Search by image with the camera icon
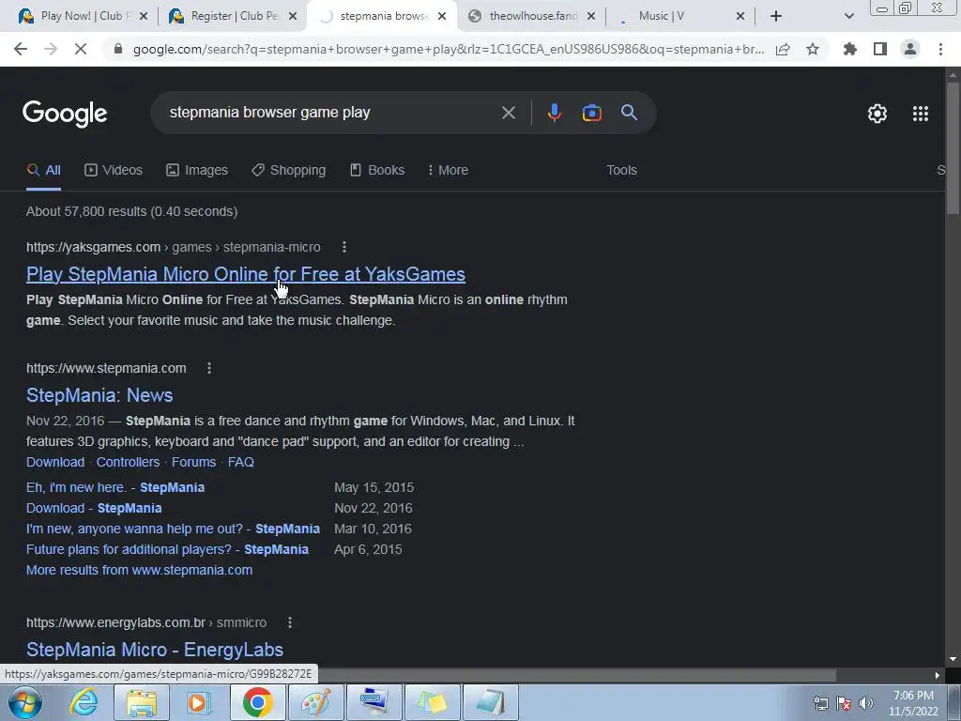 click(591, 113)
